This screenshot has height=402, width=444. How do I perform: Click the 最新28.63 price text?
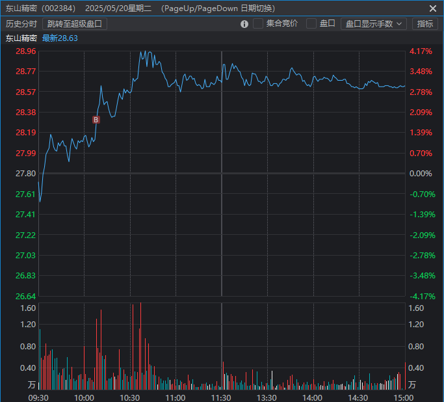click(60, 38)
